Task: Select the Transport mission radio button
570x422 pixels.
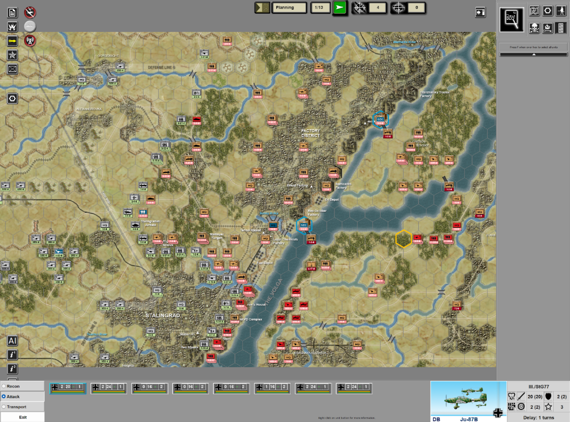Action: (4, 407)
